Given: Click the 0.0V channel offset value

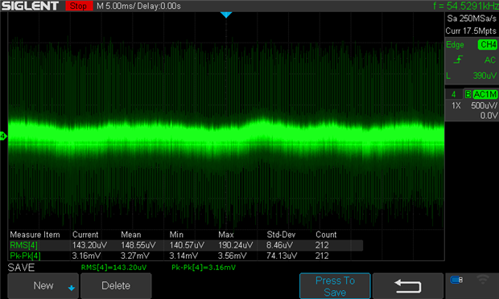Looking at the screenshot, I should (x=489, y=116).
